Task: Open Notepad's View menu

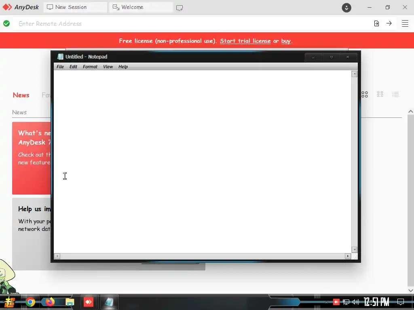Action: click(108, 67)
